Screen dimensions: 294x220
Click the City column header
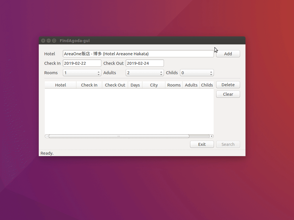154,85
